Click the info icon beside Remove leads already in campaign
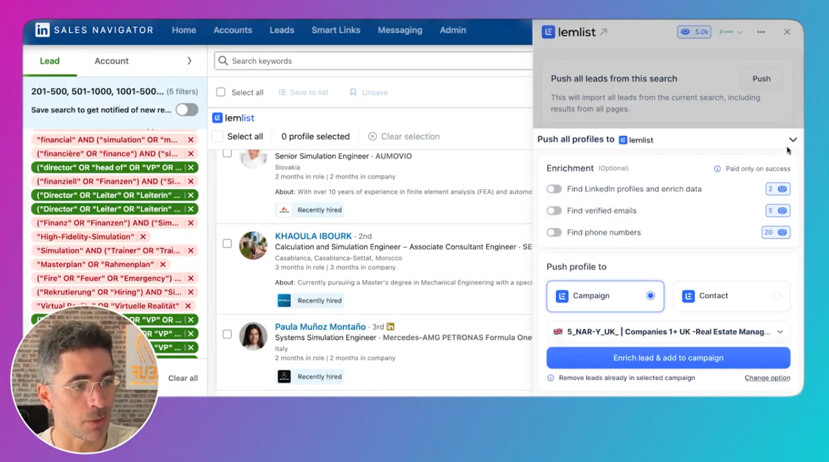829x462 pixels. coord(550,378)
